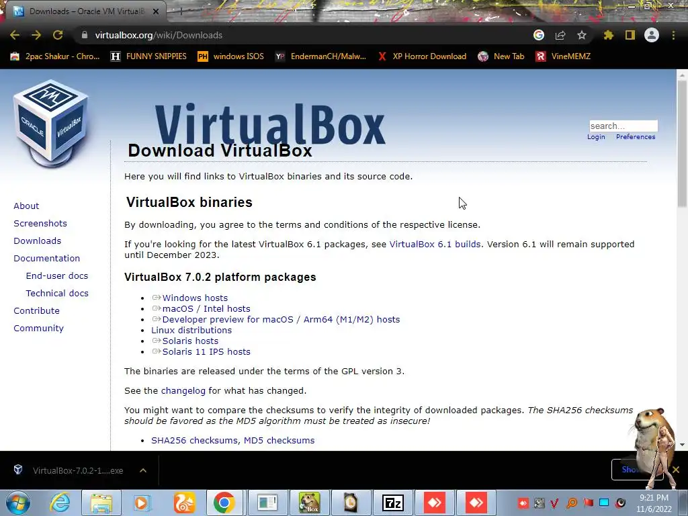Screen dimensions: 688x516
Task: Go to Screenshots in the sidebar
Action: (40, 223)
